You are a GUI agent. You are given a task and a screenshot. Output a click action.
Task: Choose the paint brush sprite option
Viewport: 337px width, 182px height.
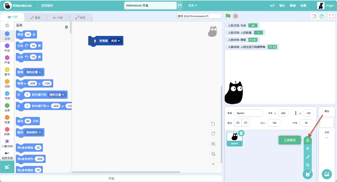pyautogui.click(x=308, y=157)
